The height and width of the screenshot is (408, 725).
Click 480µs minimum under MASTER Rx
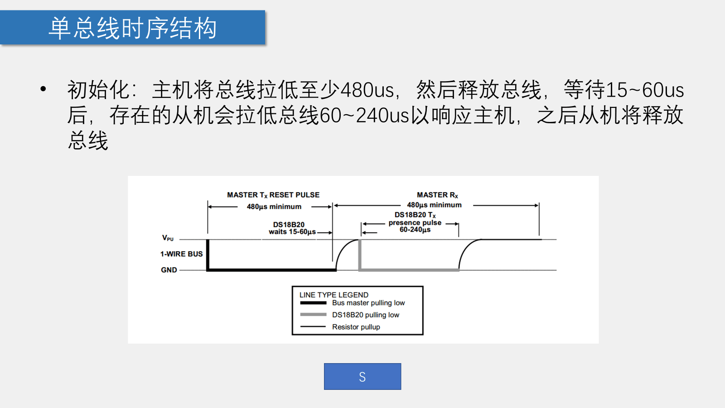point(434,205)
